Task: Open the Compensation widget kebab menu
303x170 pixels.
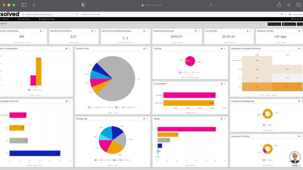Action: click(225, 84)
